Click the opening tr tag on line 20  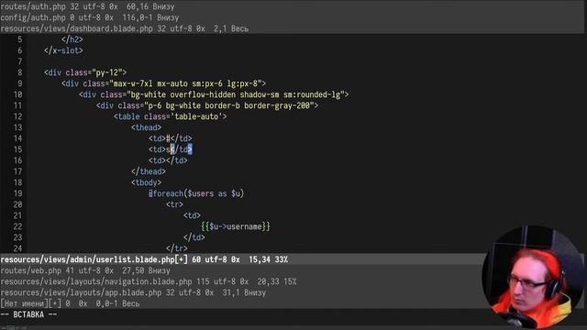tap(174, 204)
